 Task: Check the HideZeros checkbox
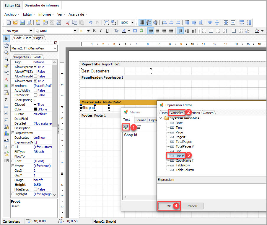pyautogui.click(x=35, y=189)
